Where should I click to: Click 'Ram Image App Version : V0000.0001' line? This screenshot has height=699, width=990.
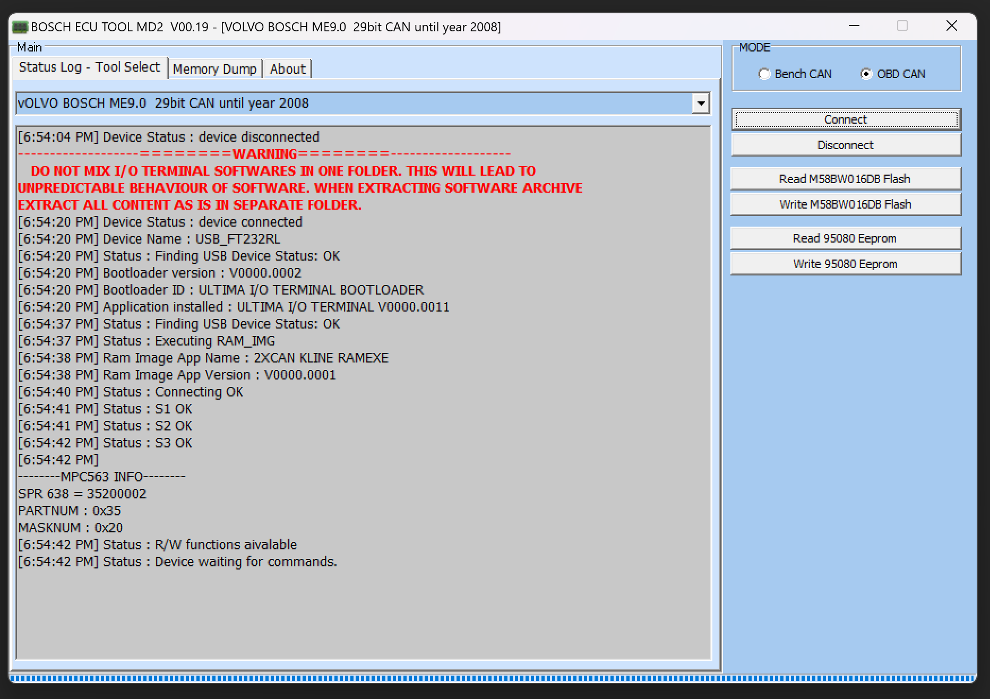[177, 375]
